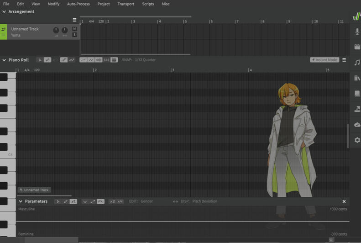
Task: Open the Settings gear panel
Action: (x=357, y=140)
